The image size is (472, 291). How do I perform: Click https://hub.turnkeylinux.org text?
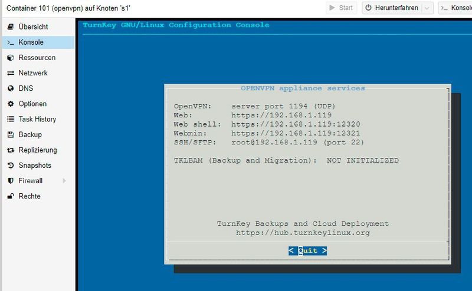point(303,233)
